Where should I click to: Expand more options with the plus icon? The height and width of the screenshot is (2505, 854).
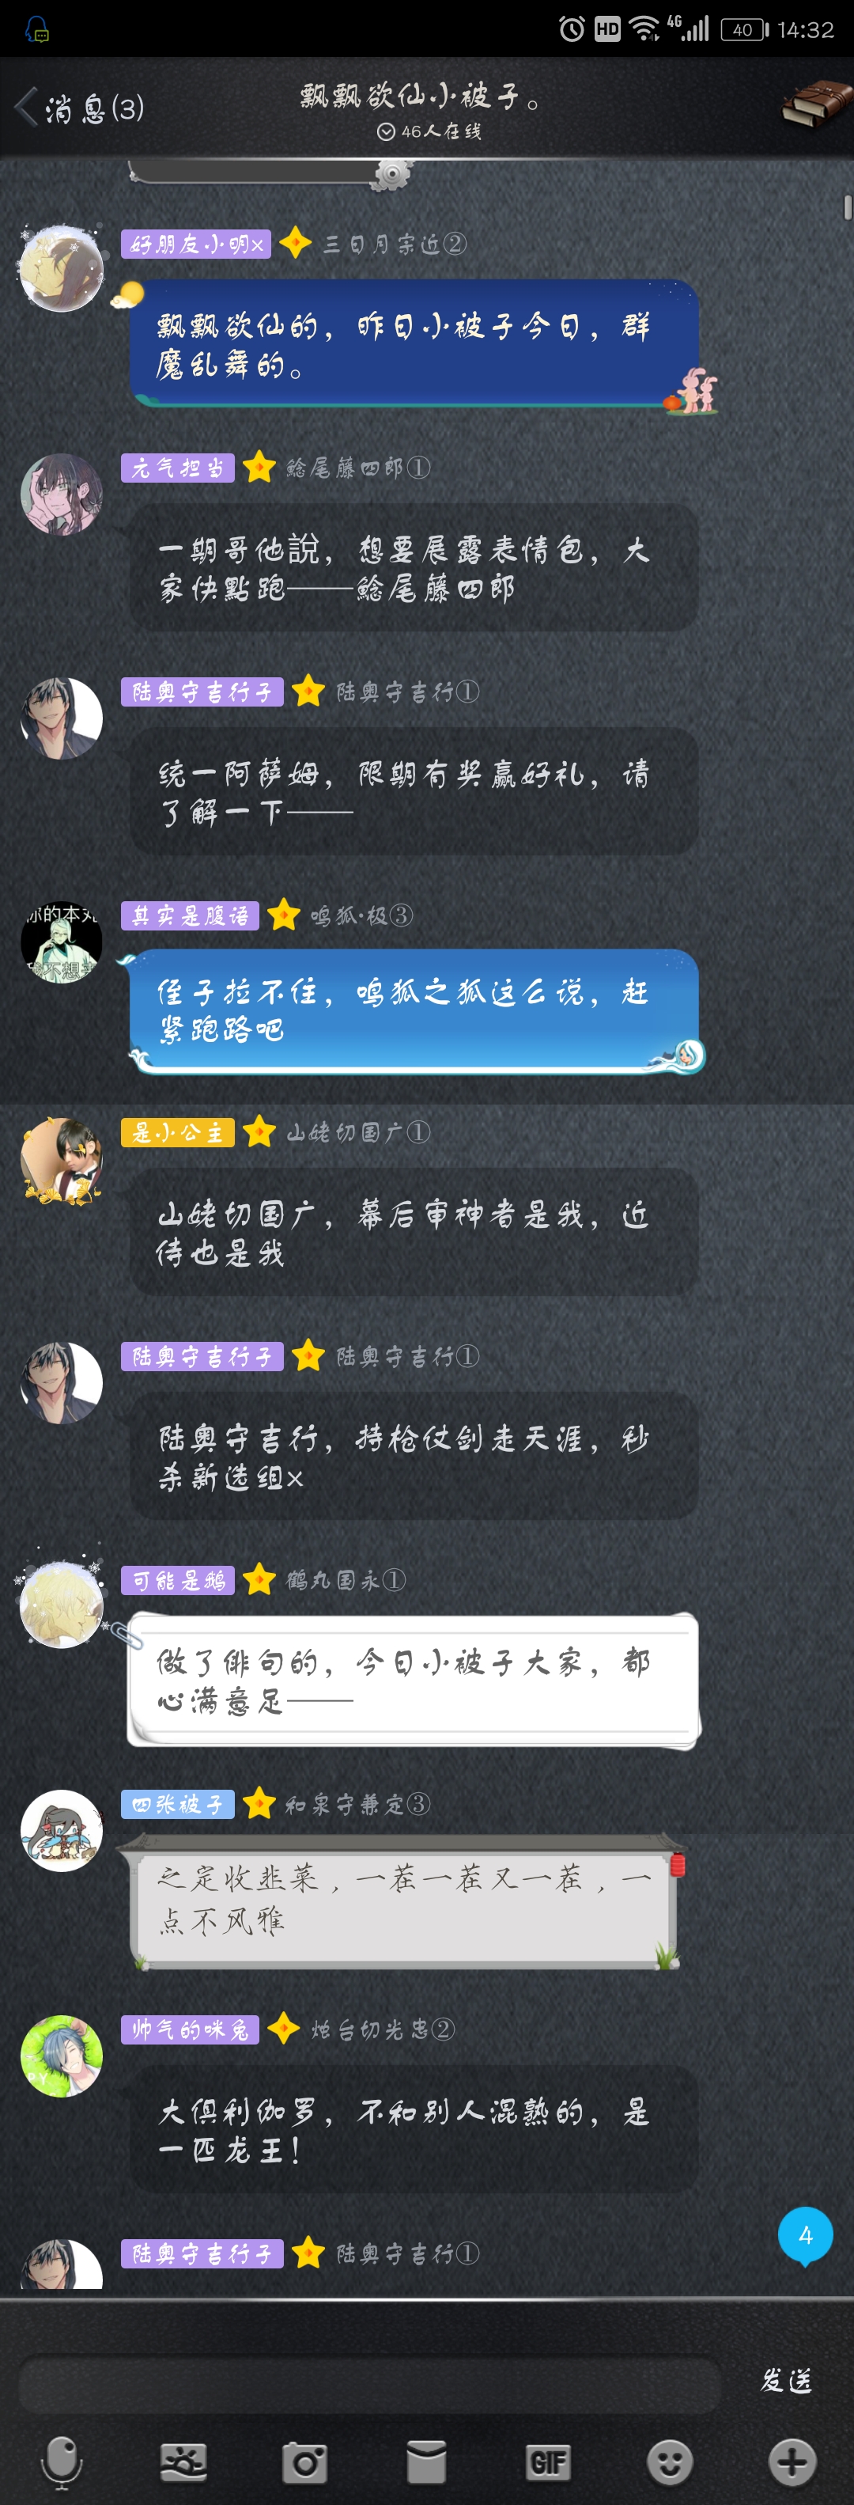tap(792, 2461)
